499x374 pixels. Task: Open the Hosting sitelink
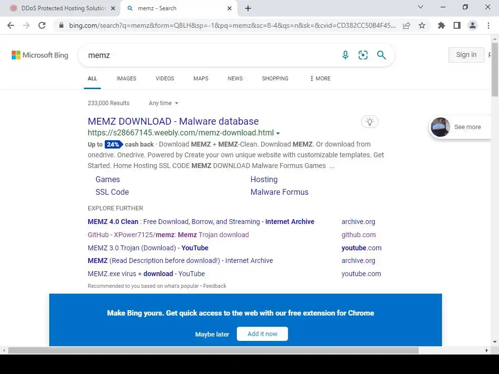coord(264,179)
